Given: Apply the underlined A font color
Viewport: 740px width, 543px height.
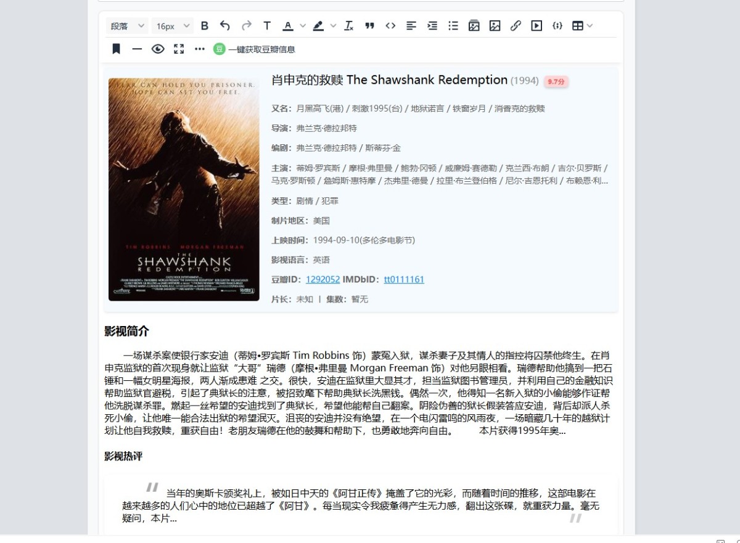Looking at the screenshot, I should tap(287, 26).
